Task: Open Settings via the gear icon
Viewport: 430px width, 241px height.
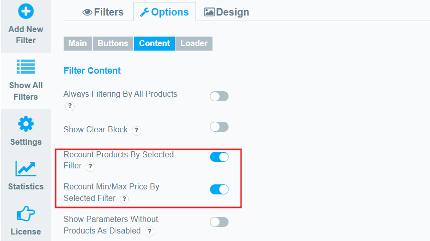Action: coord(26,124)
